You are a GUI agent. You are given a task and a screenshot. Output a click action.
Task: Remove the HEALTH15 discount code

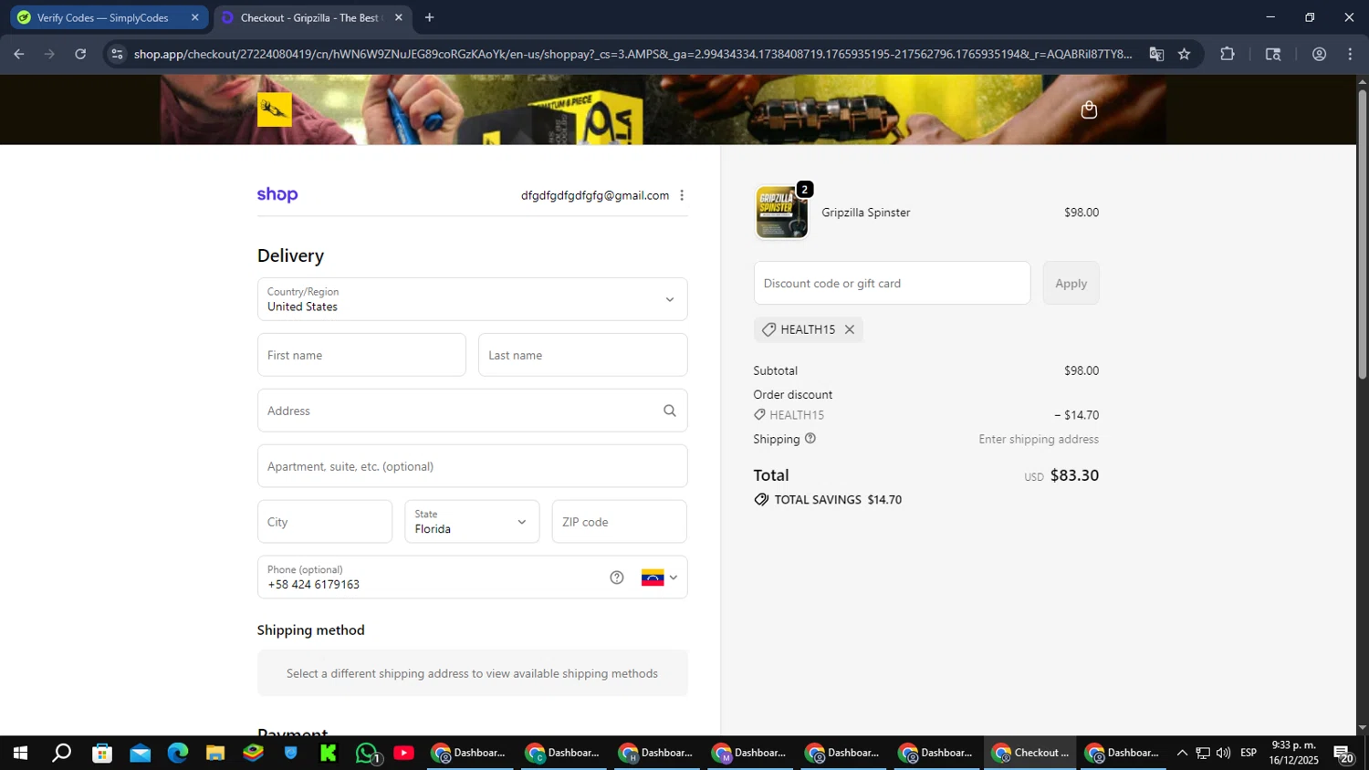850,329
